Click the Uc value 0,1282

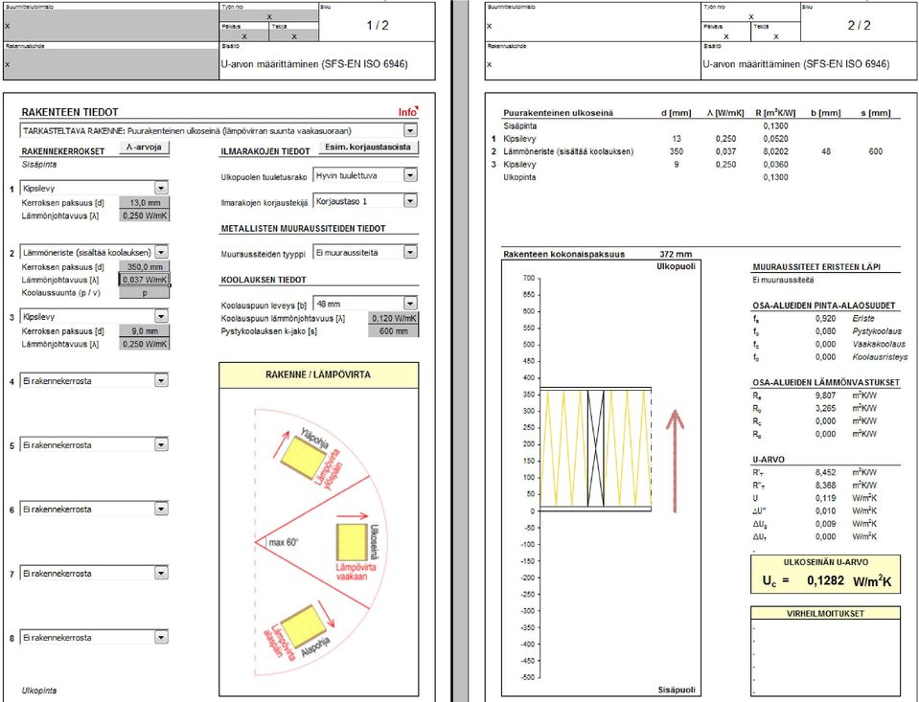(x=825, y=580)
